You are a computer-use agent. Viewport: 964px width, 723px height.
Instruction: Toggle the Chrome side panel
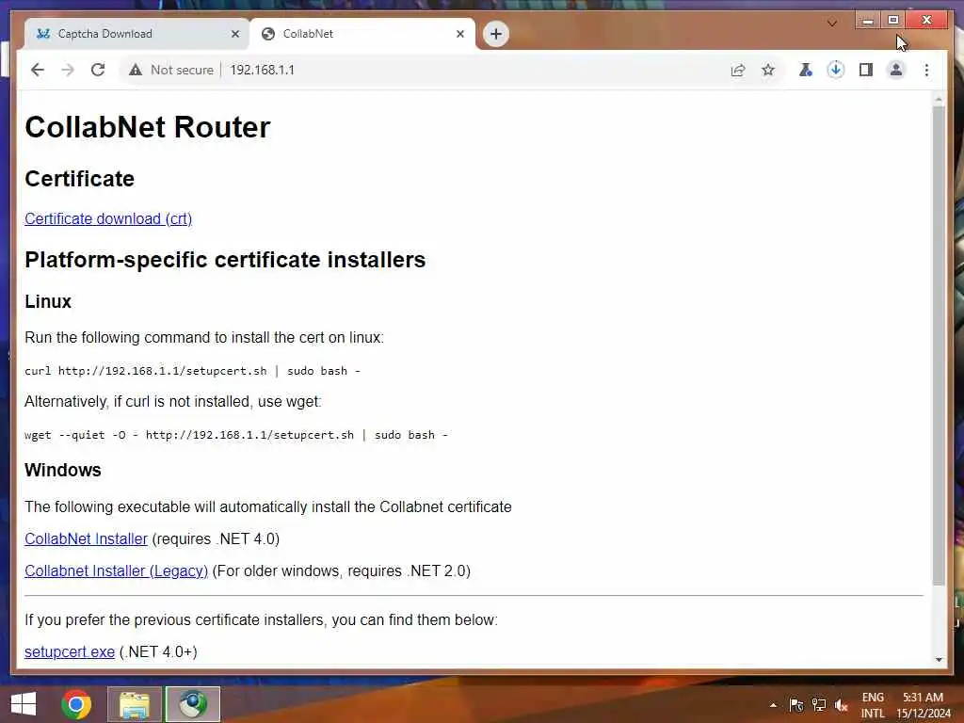[866, 70]
